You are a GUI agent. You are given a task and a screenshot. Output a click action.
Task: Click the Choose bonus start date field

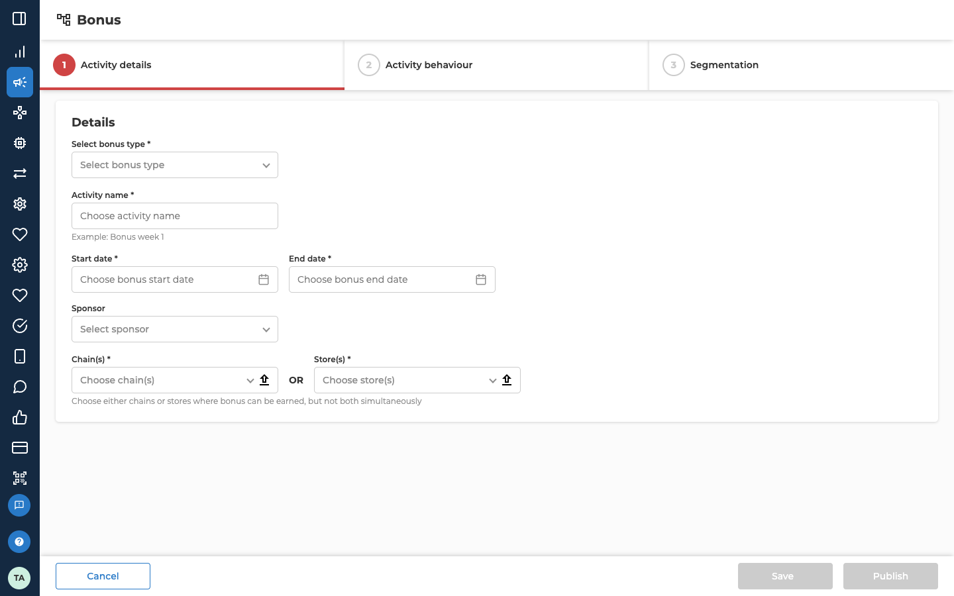coord(175,279)
